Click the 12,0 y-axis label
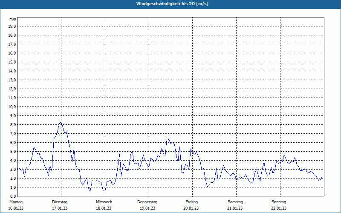341x213 pixels. pyautogui.click(x=12, y=89)
